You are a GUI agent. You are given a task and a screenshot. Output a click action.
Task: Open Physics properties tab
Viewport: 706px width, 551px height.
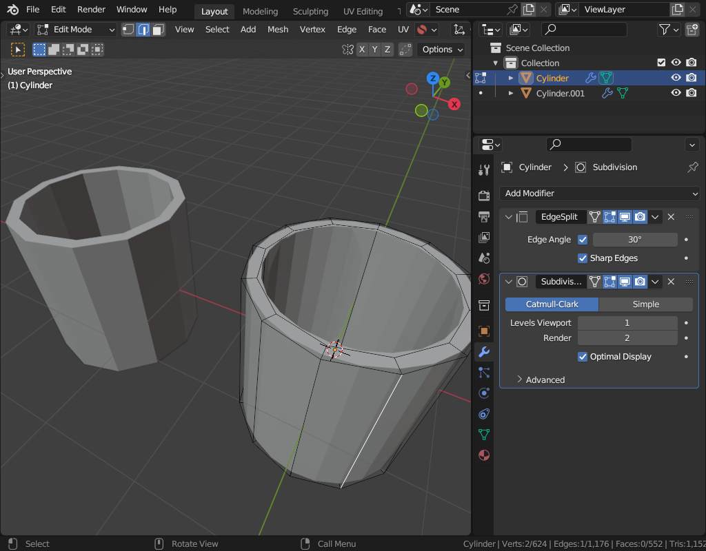pos(484,393)
